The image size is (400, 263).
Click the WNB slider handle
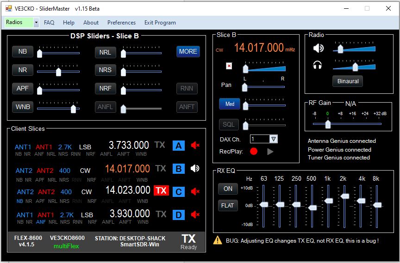73,109
